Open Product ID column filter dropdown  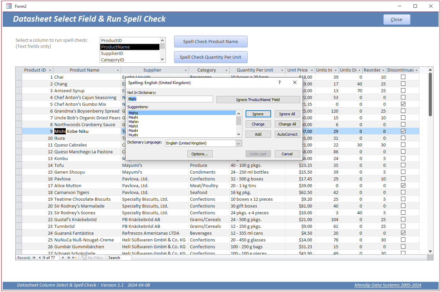coord(50,70)
